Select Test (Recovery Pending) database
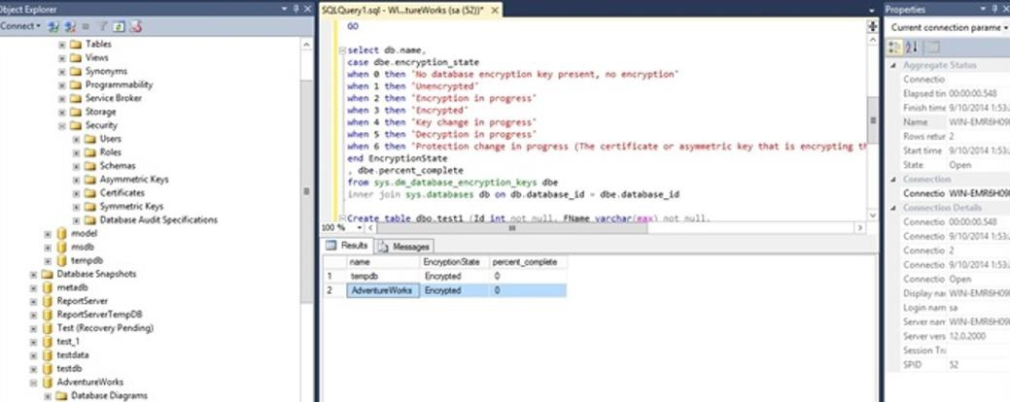 pyautogui.click(x=105, y=328)
